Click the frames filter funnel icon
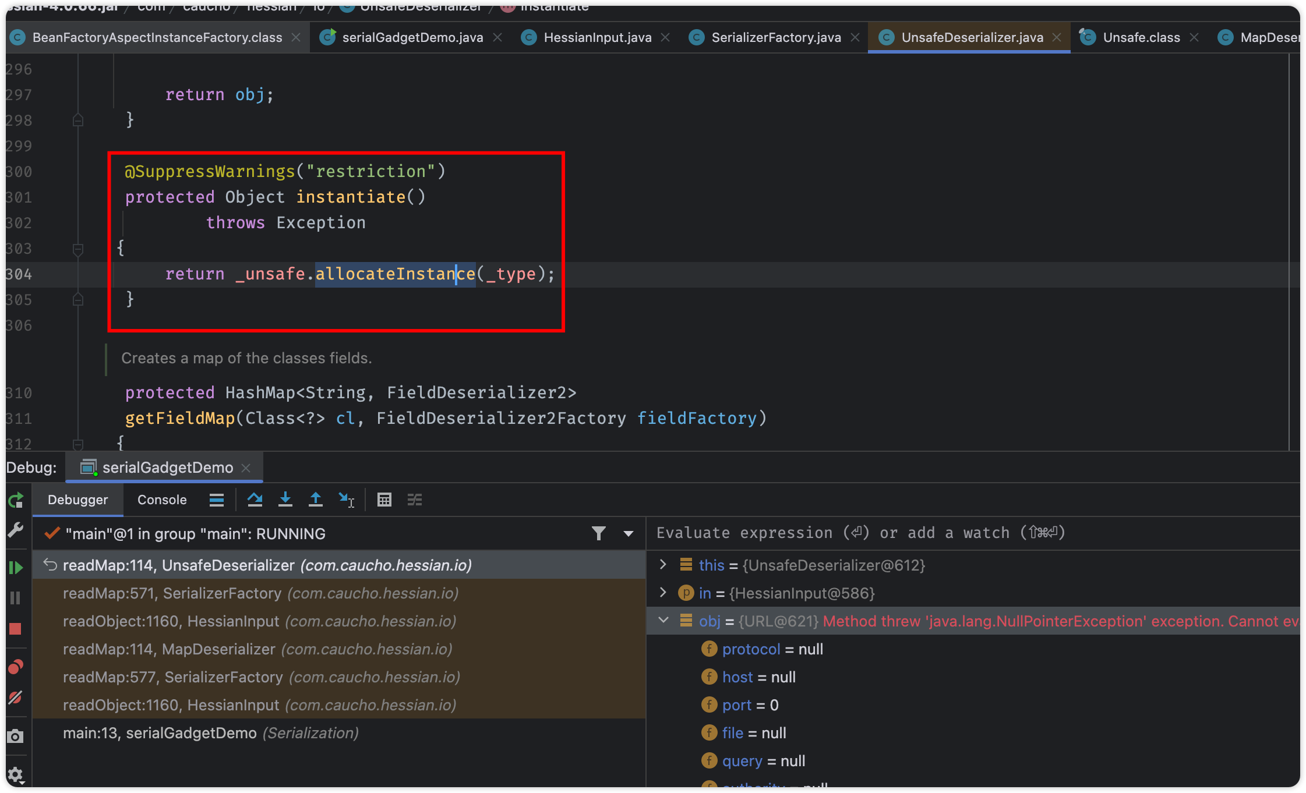Viewport: 1306px width, 793px height. 599,533
